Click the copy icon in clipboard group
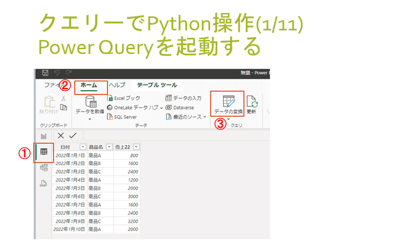 coord(64,107)
